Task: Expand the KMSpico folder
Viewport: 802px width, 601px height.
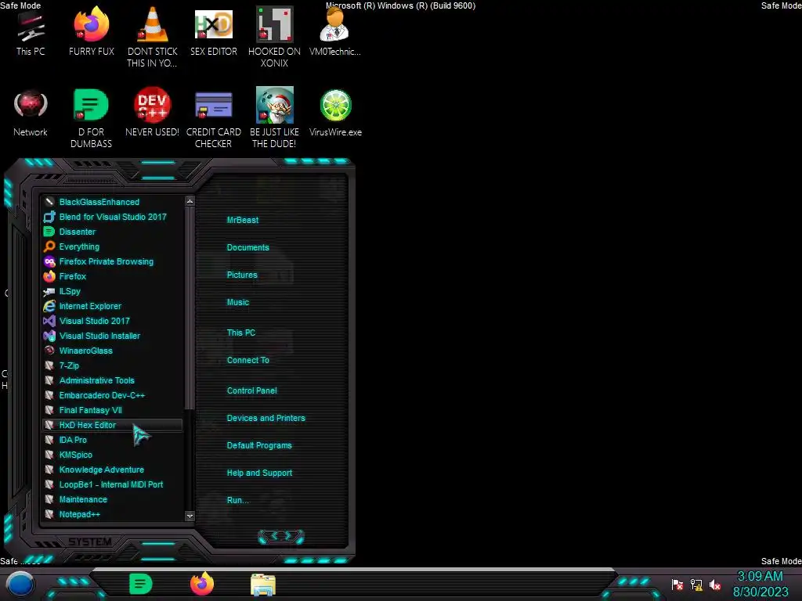Action: pos(112,455)
